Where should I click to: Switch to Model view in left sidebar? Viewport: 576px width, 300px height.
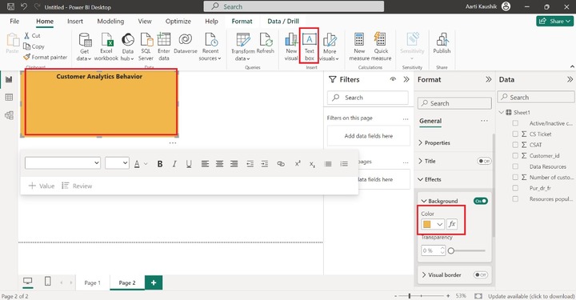[9, 115]
